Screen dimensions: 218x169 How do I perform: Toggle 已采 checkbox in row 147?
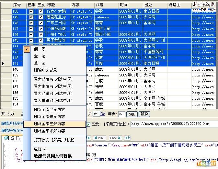tap(31, 29)
